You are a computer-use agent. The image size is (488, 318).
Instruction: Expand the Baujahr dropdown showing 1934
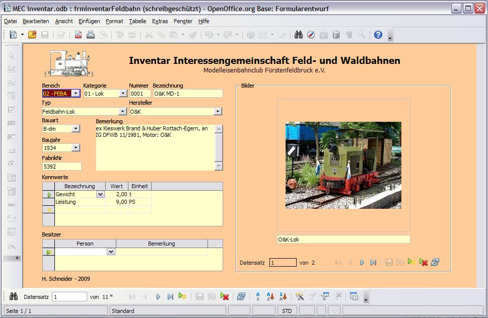[x=76, y=147]
